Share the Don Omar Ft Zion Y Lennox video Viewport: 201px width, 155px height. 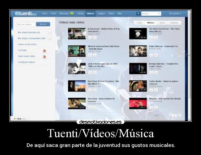[90, 90]
